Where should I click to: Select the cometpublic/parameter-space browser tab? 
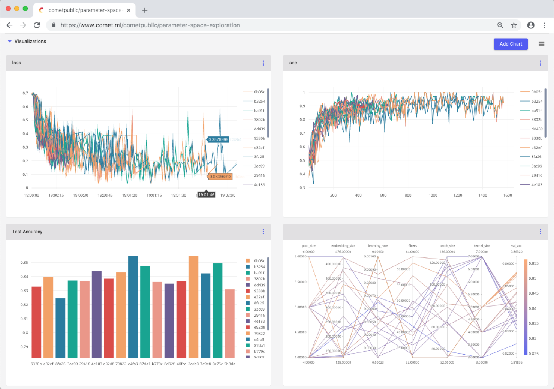click(85, 10)
